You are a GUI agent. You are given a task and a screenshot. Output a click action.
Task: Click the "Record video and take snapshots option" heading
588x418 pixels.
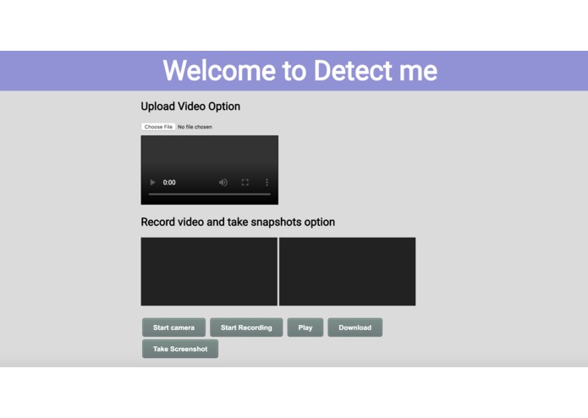pos(238,222)
